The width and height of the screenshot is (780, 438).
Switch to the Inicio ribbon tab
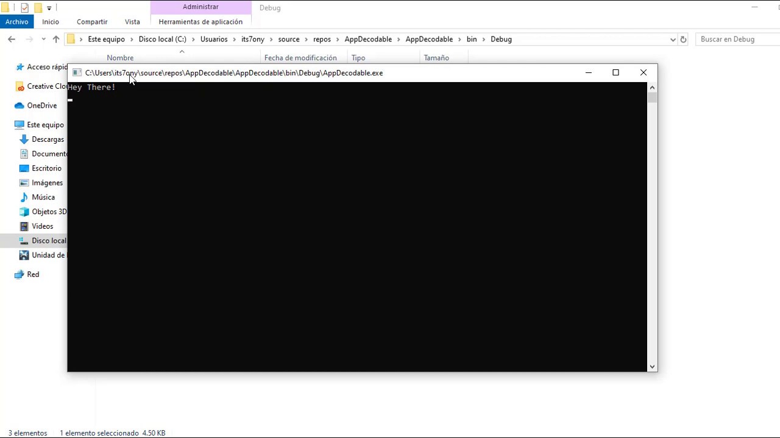tap(51, 22)
